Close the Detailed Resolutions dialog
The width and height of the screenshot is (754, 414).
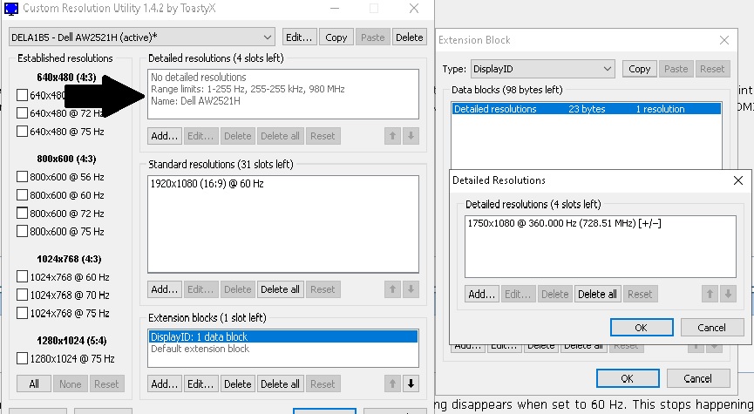pos(738,180)
